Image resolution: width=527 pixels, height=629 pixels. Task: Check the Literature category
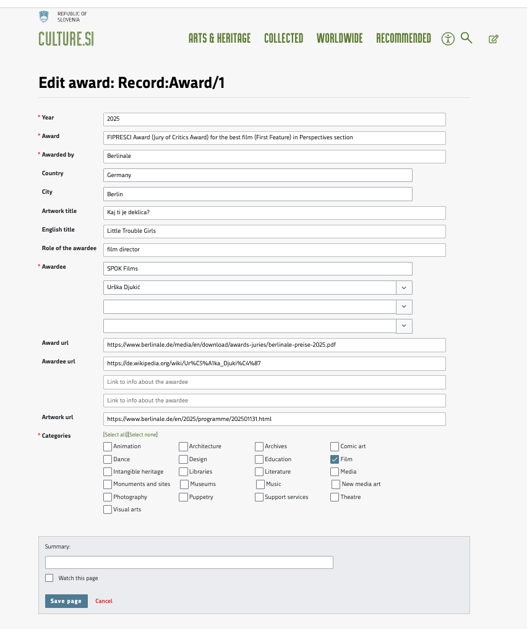point(259,472)
